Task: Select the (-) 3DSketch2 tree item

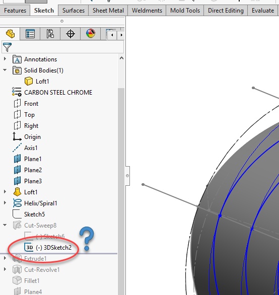Action: (54, 248)
